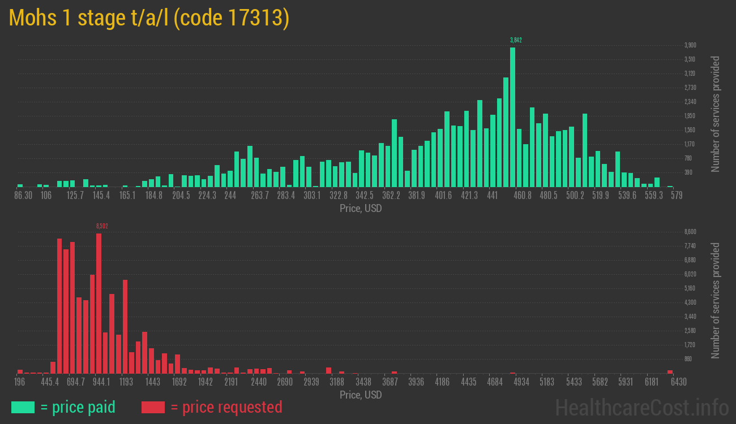Click the chart title Mohs 1 stage
736x424 pixels.
point(149,18)
